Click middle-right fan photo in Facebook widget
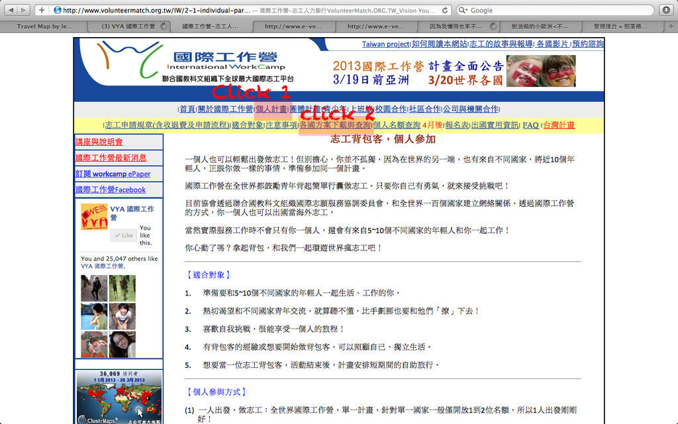The height and width of the screenshot is (424, 678). pyautogui.click(x=122, y=316)
